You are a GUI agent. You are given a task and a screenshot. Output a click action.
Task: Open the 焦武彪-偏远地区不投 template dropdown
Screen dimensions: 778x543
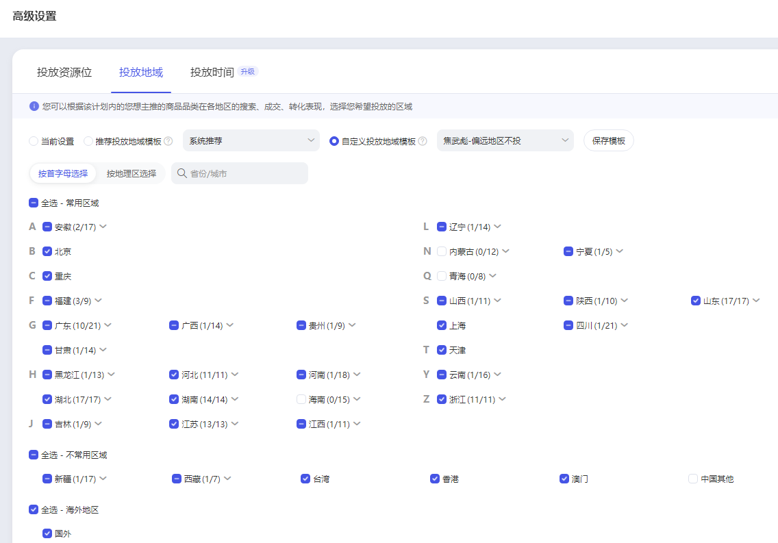(505, 140)
